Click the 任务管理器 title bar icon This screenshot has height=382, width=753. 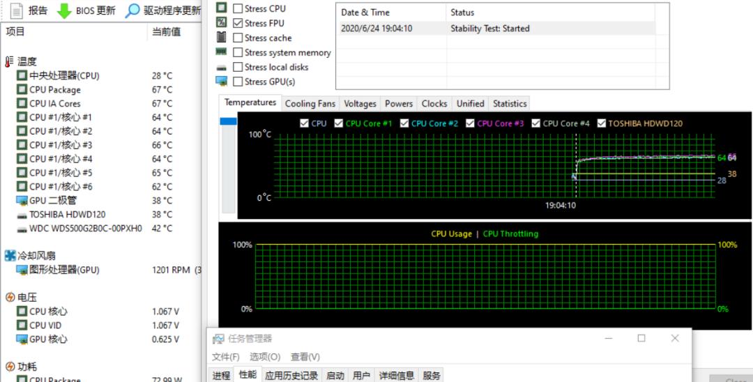(218, 339)
